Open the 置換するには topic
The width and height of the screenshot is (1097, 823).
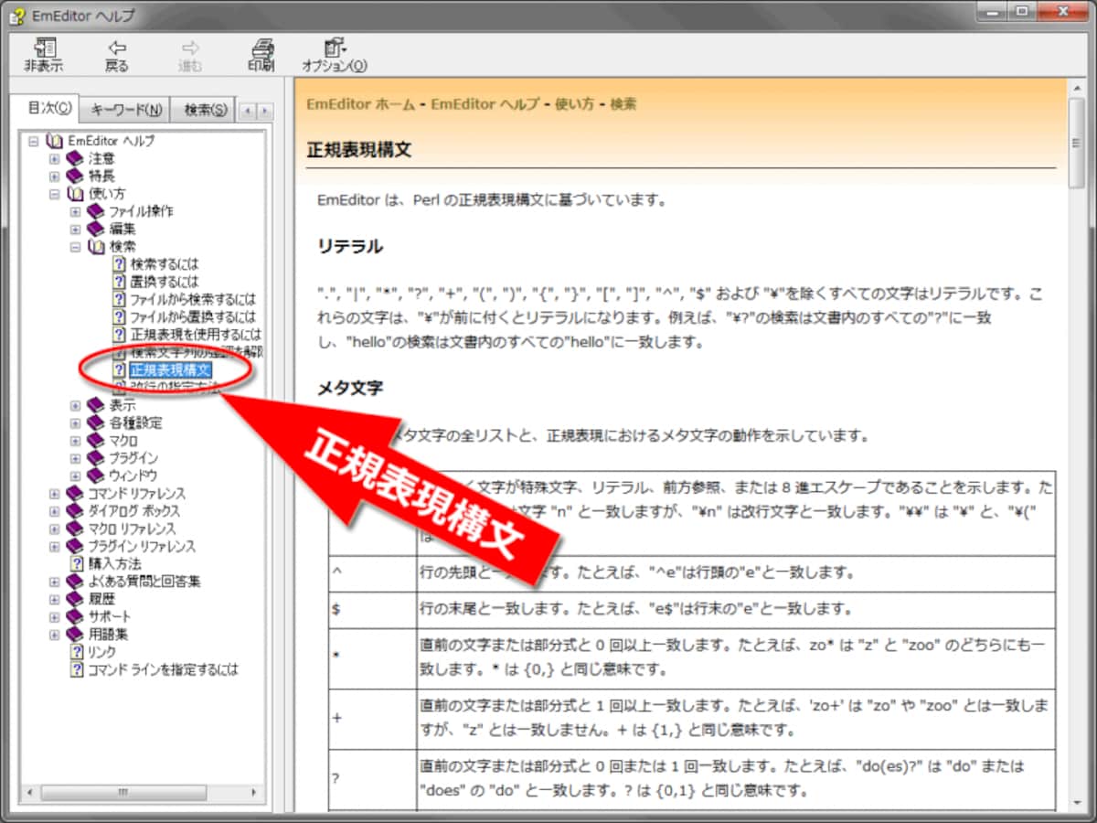(x=164, y=282)
